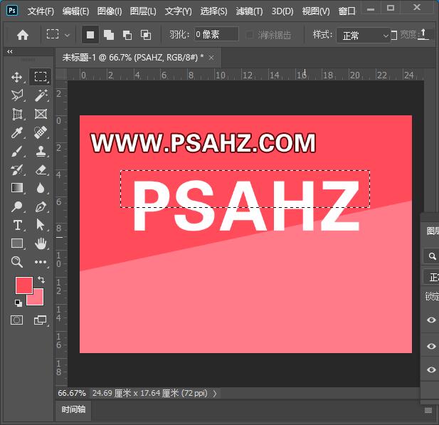
Task: Click the Home icon in options bar
Action: click(x=23, y=35)
